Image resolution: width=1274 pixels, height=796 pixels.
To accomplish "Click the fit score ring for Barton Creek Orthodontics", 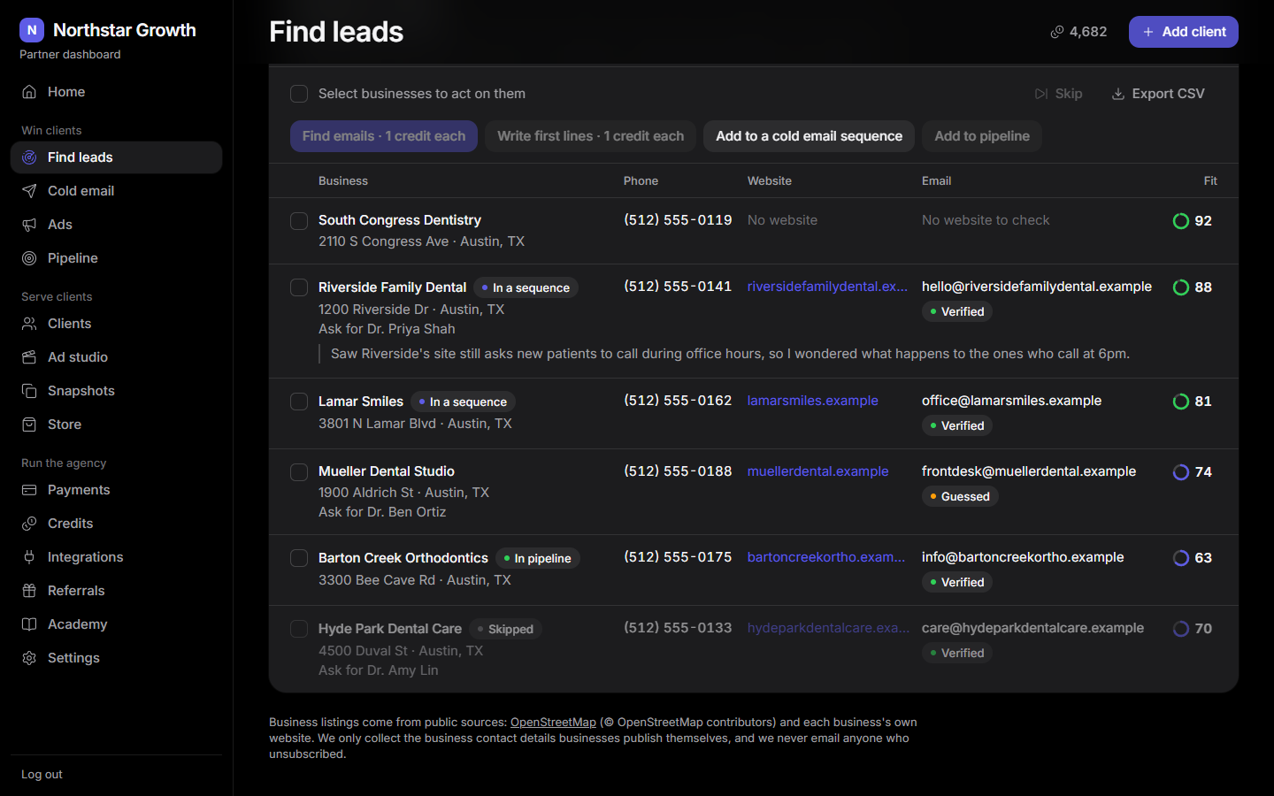I will pyautogui.click(x=1180, y=558).
